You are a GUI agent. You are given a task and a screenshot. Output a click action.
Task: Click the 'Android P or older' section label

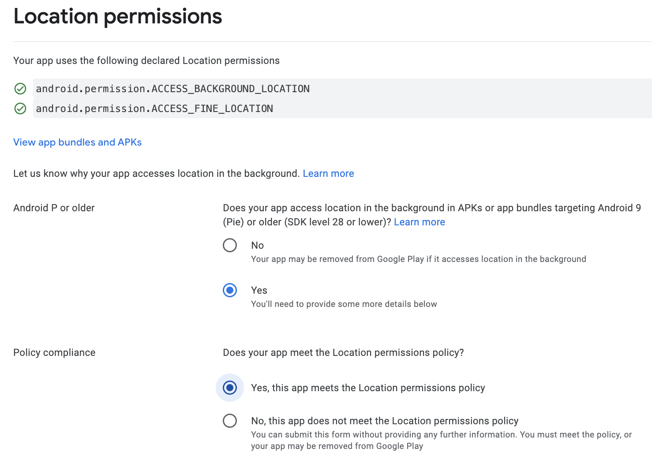tap(54, 208)
